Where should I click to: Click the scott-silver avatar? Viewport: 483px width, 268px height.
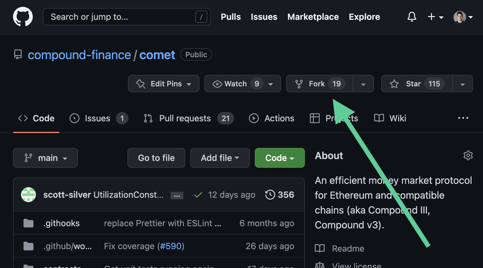28,195
